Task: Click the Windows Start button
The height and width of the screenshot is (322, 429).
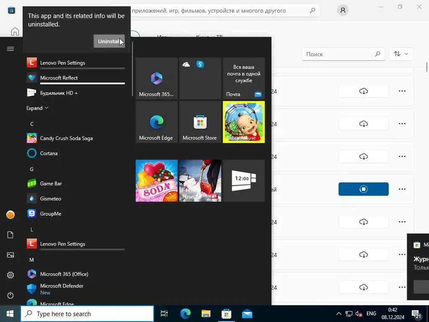Action: pos(10,314)
